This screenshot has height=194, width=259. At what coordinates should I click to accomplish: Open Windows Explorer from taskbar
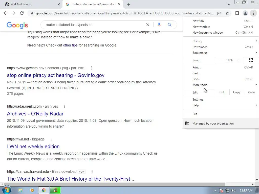[x=20, y=190]
